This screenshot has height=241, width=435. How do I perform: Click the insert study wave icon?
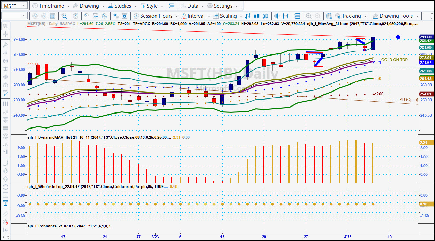[86, 16]
